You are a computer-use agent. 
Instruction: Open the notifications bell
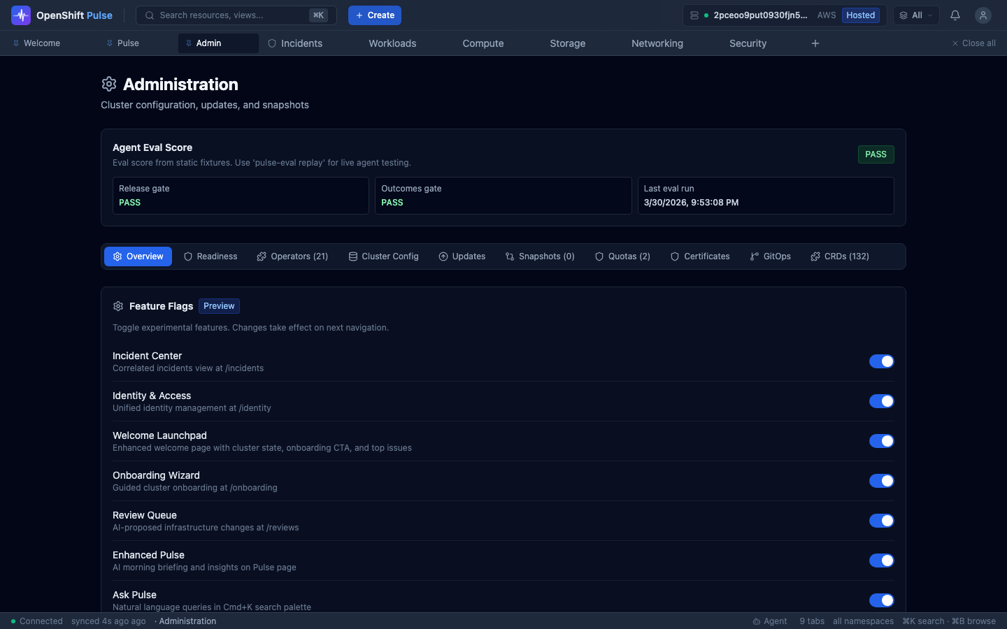coord(955,15)
